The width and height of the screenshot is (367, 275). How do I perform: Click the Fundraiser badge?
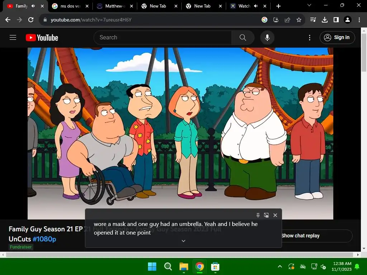click(21, 247)
